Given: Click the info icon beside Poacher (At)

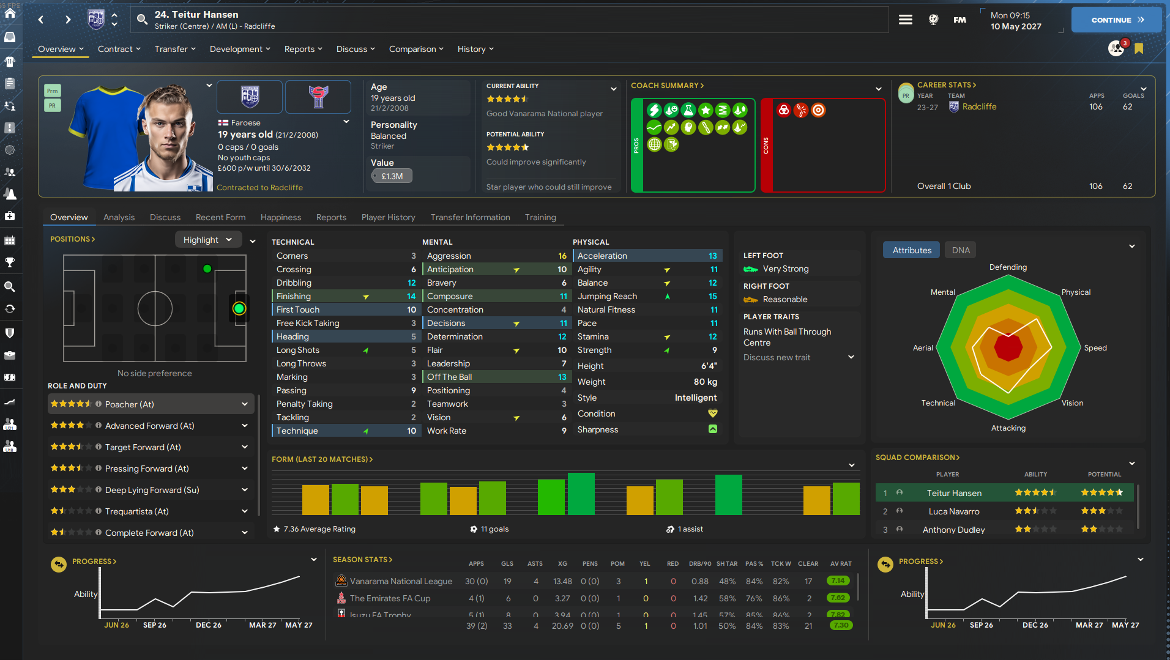Looking at the screenshot, I should (x=98, y=404).
